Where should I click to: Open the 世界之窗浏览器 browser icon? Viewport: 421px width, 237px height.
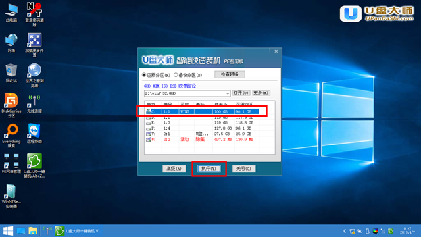[x=34, y=75]
